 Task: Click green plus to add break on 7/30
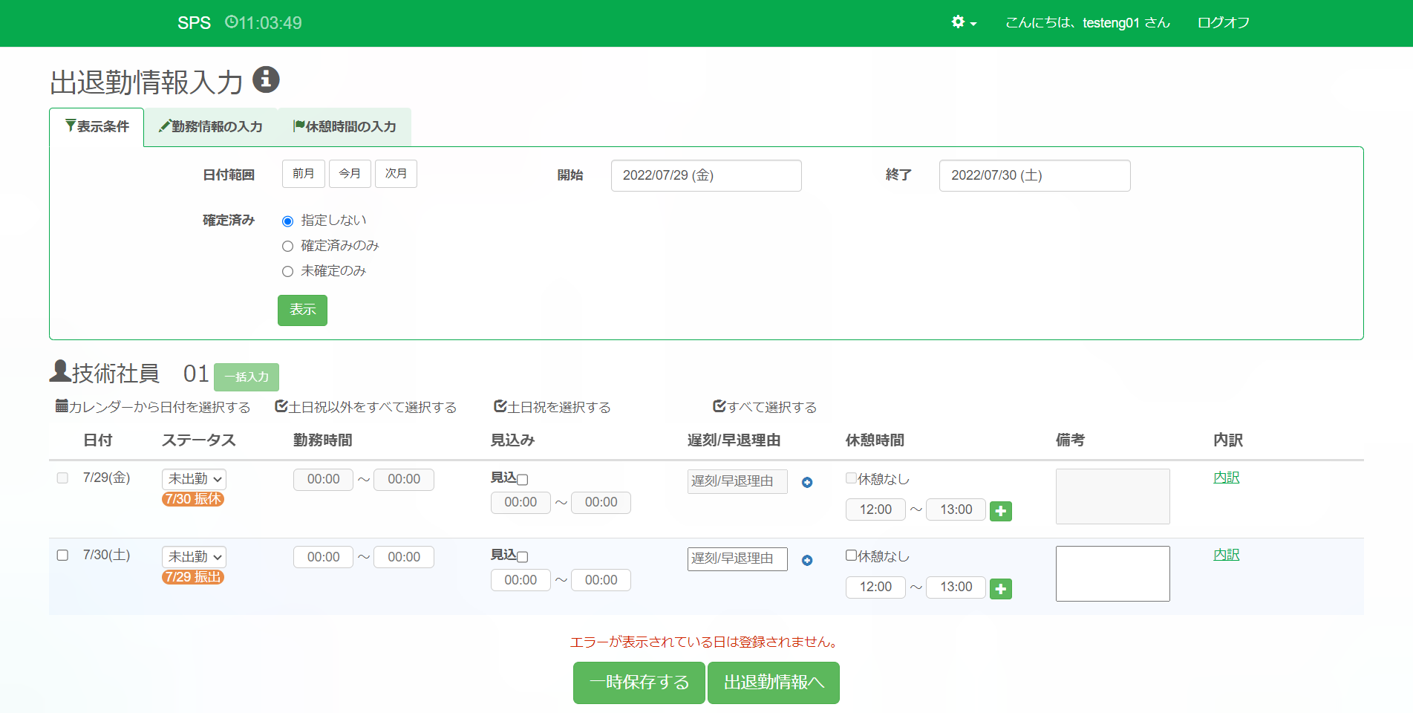[x=1000, y=589]
